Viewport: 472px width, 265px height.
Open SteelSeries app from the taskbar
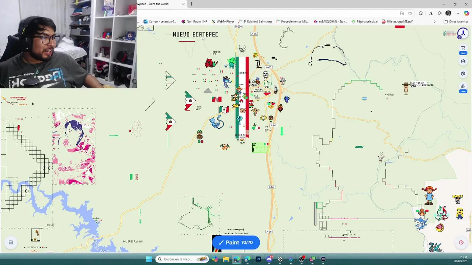coord(280,259)
